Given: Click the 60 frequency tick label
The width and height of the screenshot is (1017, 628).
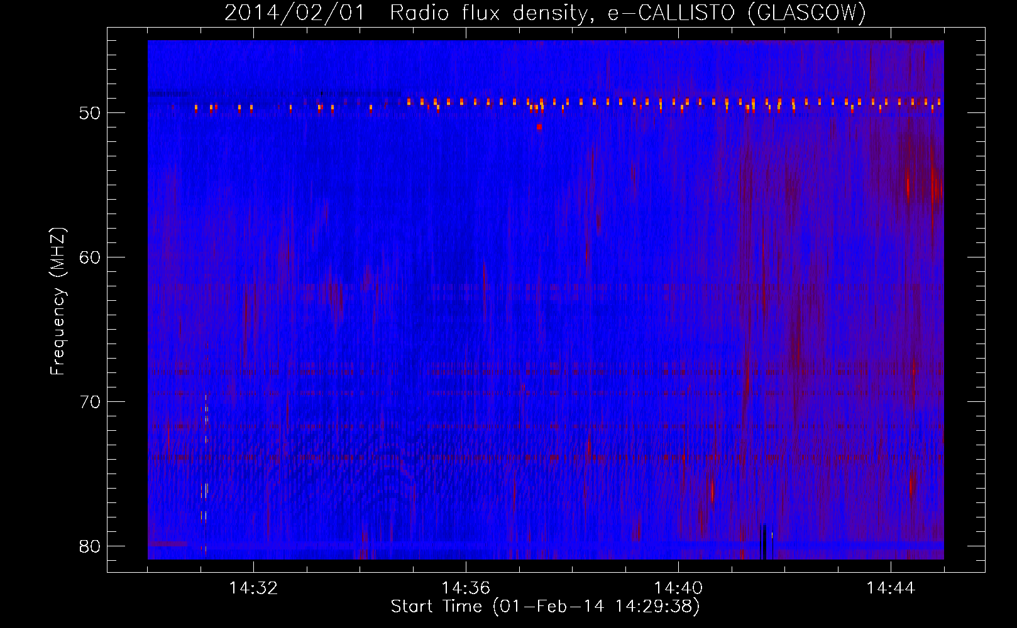Looking at the screenshot, I should click(x=91, y=257).
